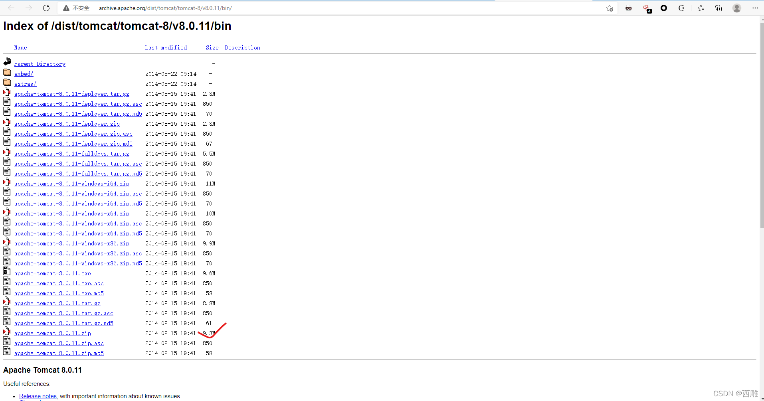Image resolution: width=764 pixels, height=401 pixels.
Task: Sort listing by Description column
Action: pyautogui.click(x=243, y=48)
